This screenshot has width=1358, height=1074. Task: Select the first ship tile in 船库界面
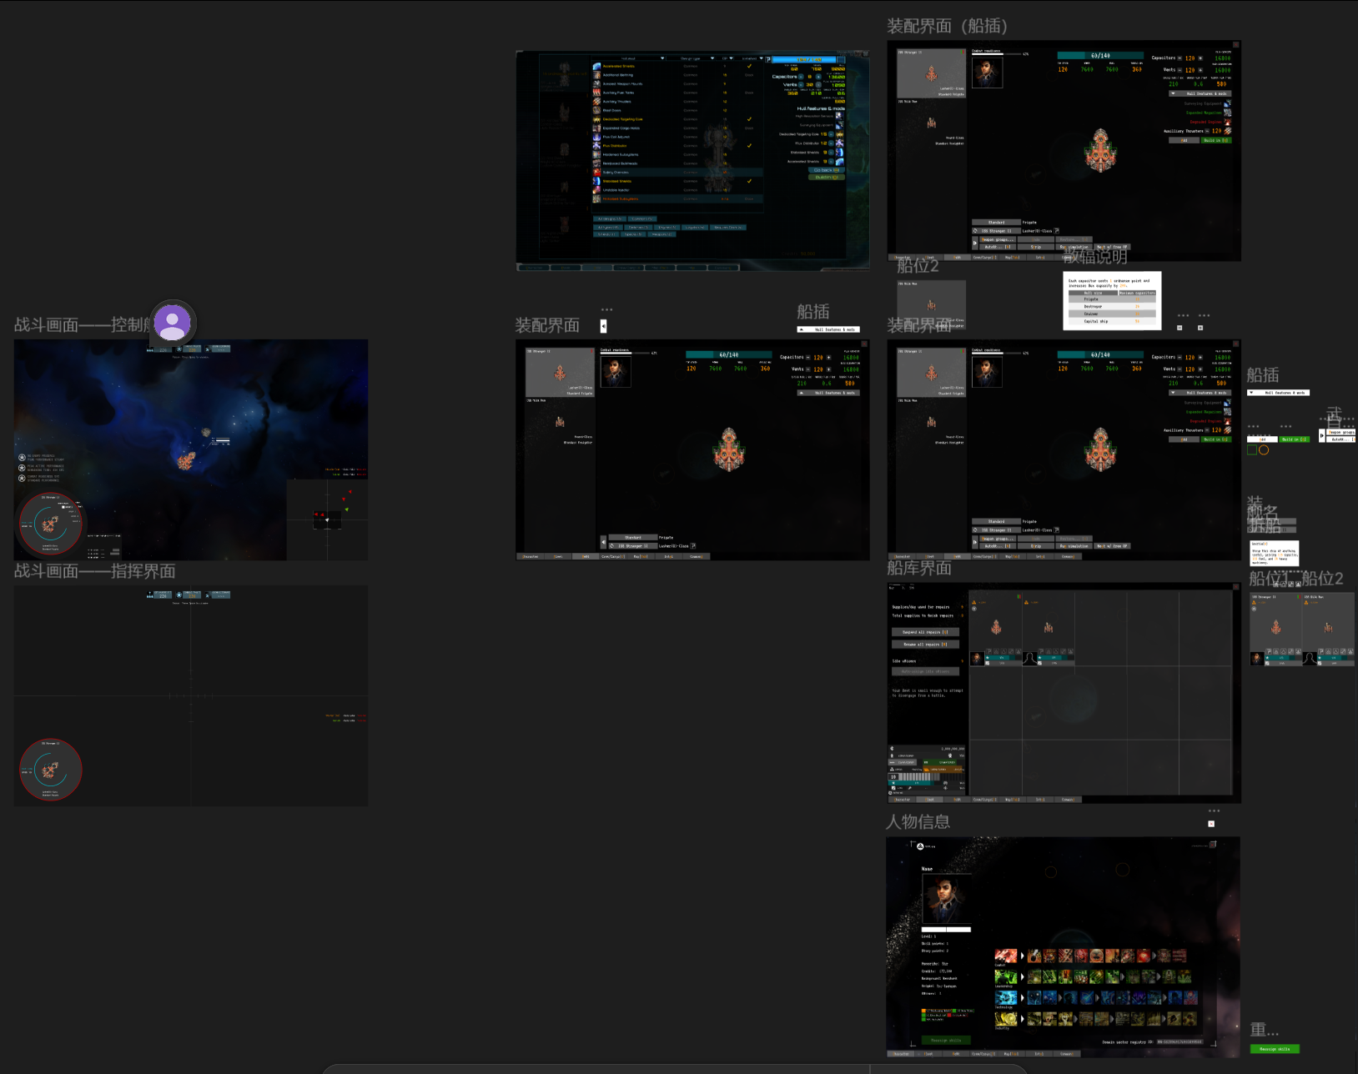(x=996, y=630)
